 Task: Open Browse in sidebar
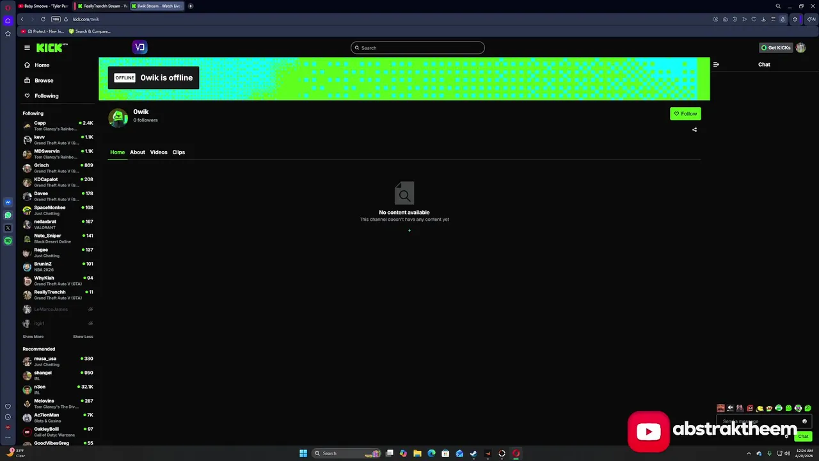click(x=39, y=81)
